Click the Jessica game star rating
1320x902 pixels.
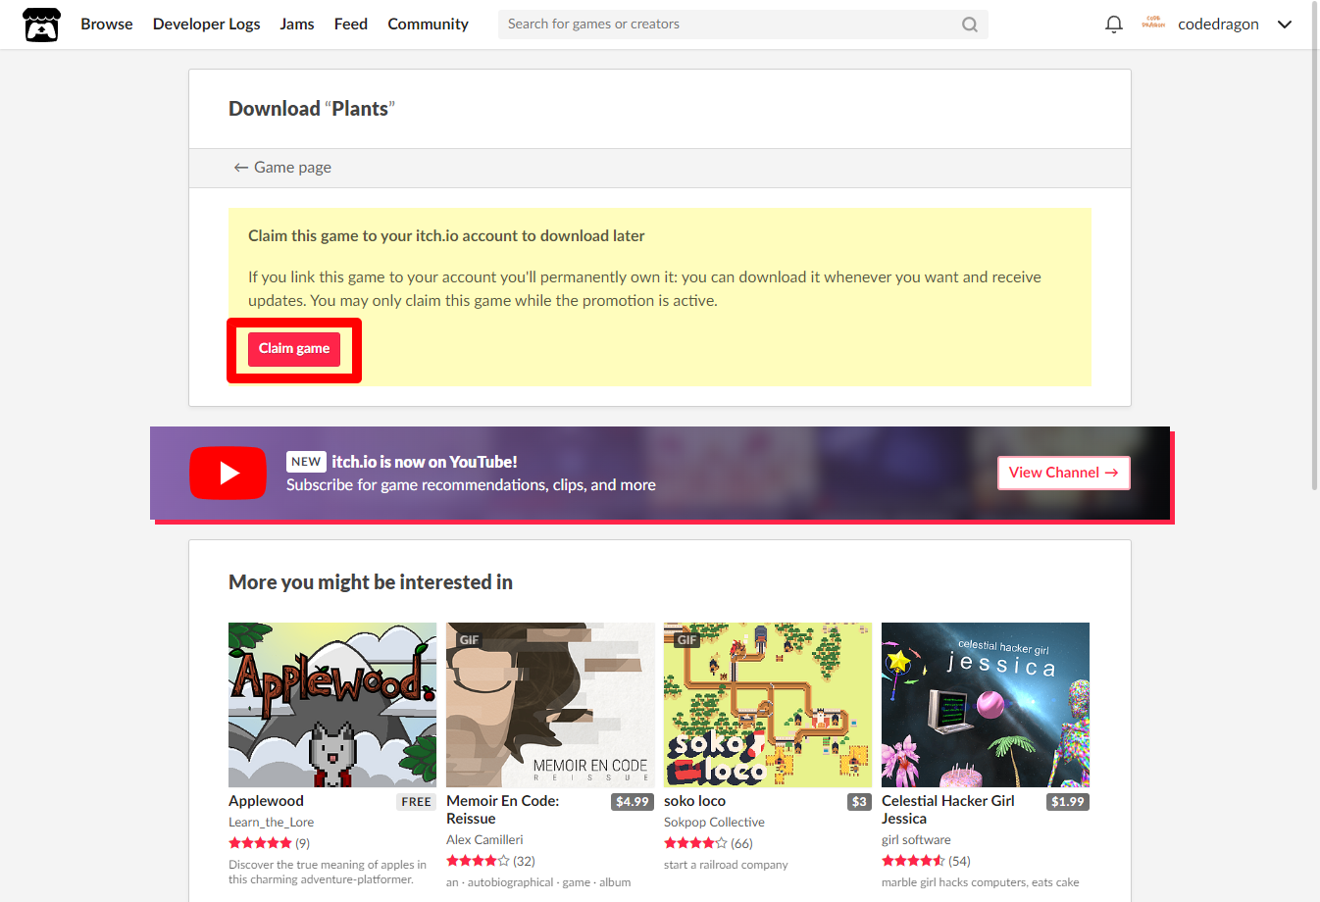(x=913, y=861)
